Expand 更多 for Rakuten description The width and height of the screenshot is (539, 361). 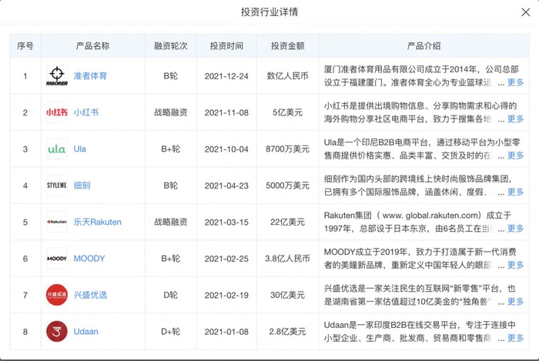click(x=515, y=229)
